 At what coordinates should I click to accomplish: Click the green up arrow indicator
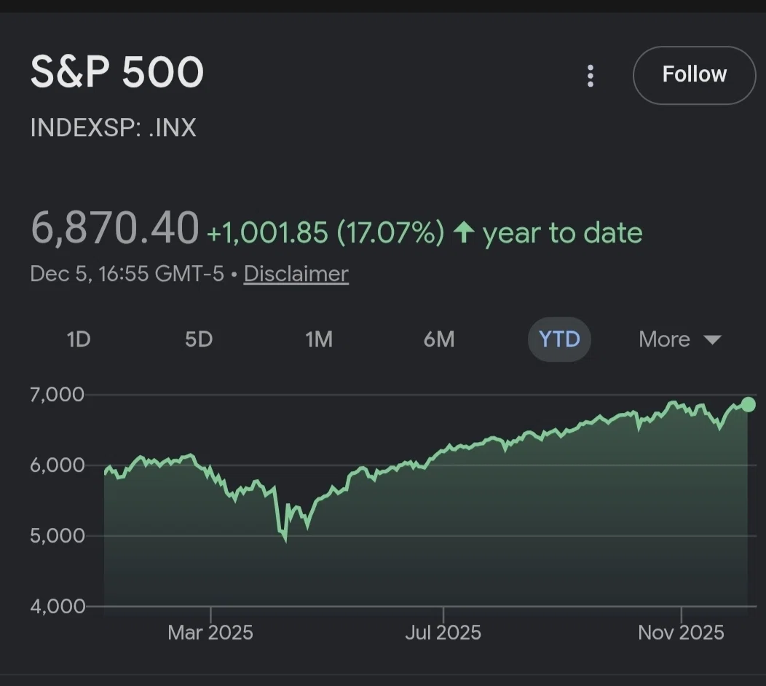[464, 232]
